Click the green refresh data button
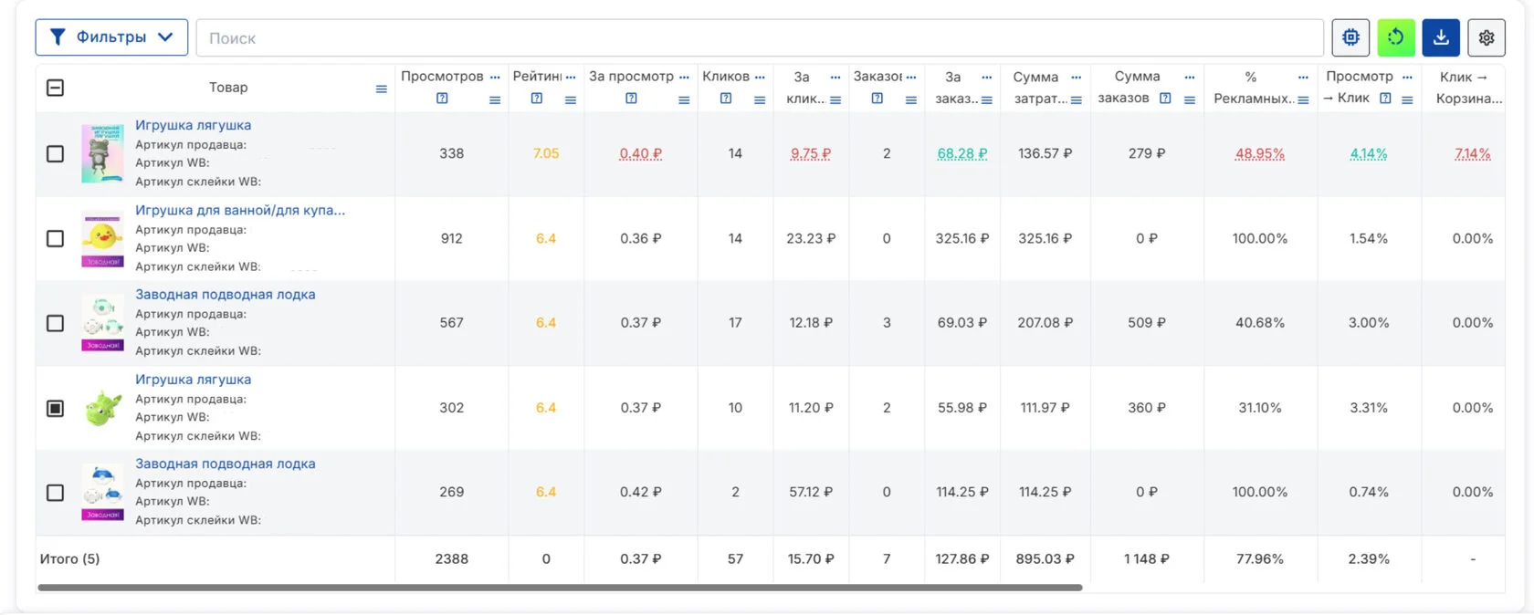Image resolution: width=1534 pixels, height=615 pixels. click(1395, 37)
